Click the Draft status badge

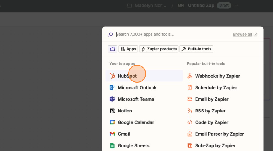(x=224, y=6)
